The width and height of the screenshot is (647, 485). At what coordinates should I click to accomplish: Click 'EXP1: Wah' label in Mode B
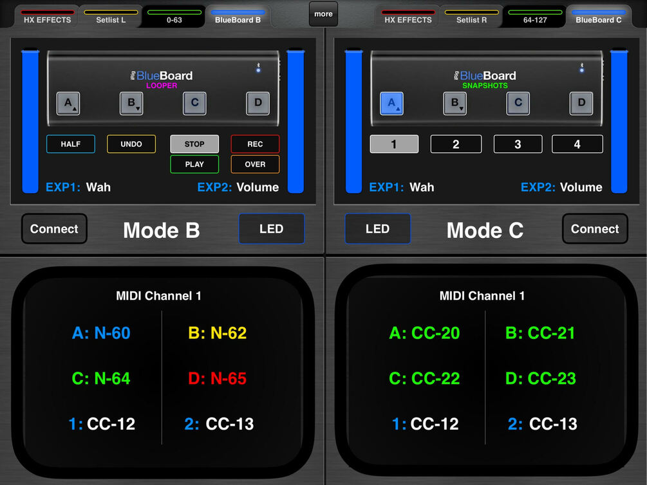(78, 187)
